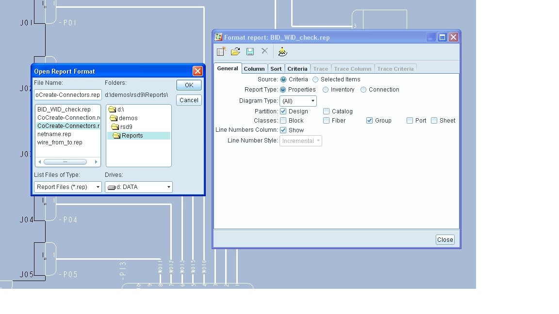The height and width of the screenshot is (314, 559).
Task: Toggle Show line numbers column
Action: pos(283,130)
